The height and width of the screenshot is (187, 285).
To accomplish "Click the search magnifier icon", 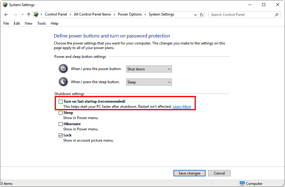I will 276,14.
